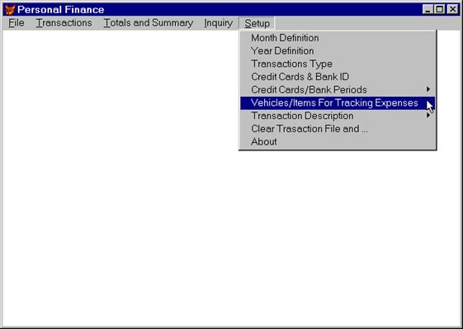The width and height of the screenshot is (463, 329).
Task: Maximize the Personal Finance window
Action: (x=439, y=9)
